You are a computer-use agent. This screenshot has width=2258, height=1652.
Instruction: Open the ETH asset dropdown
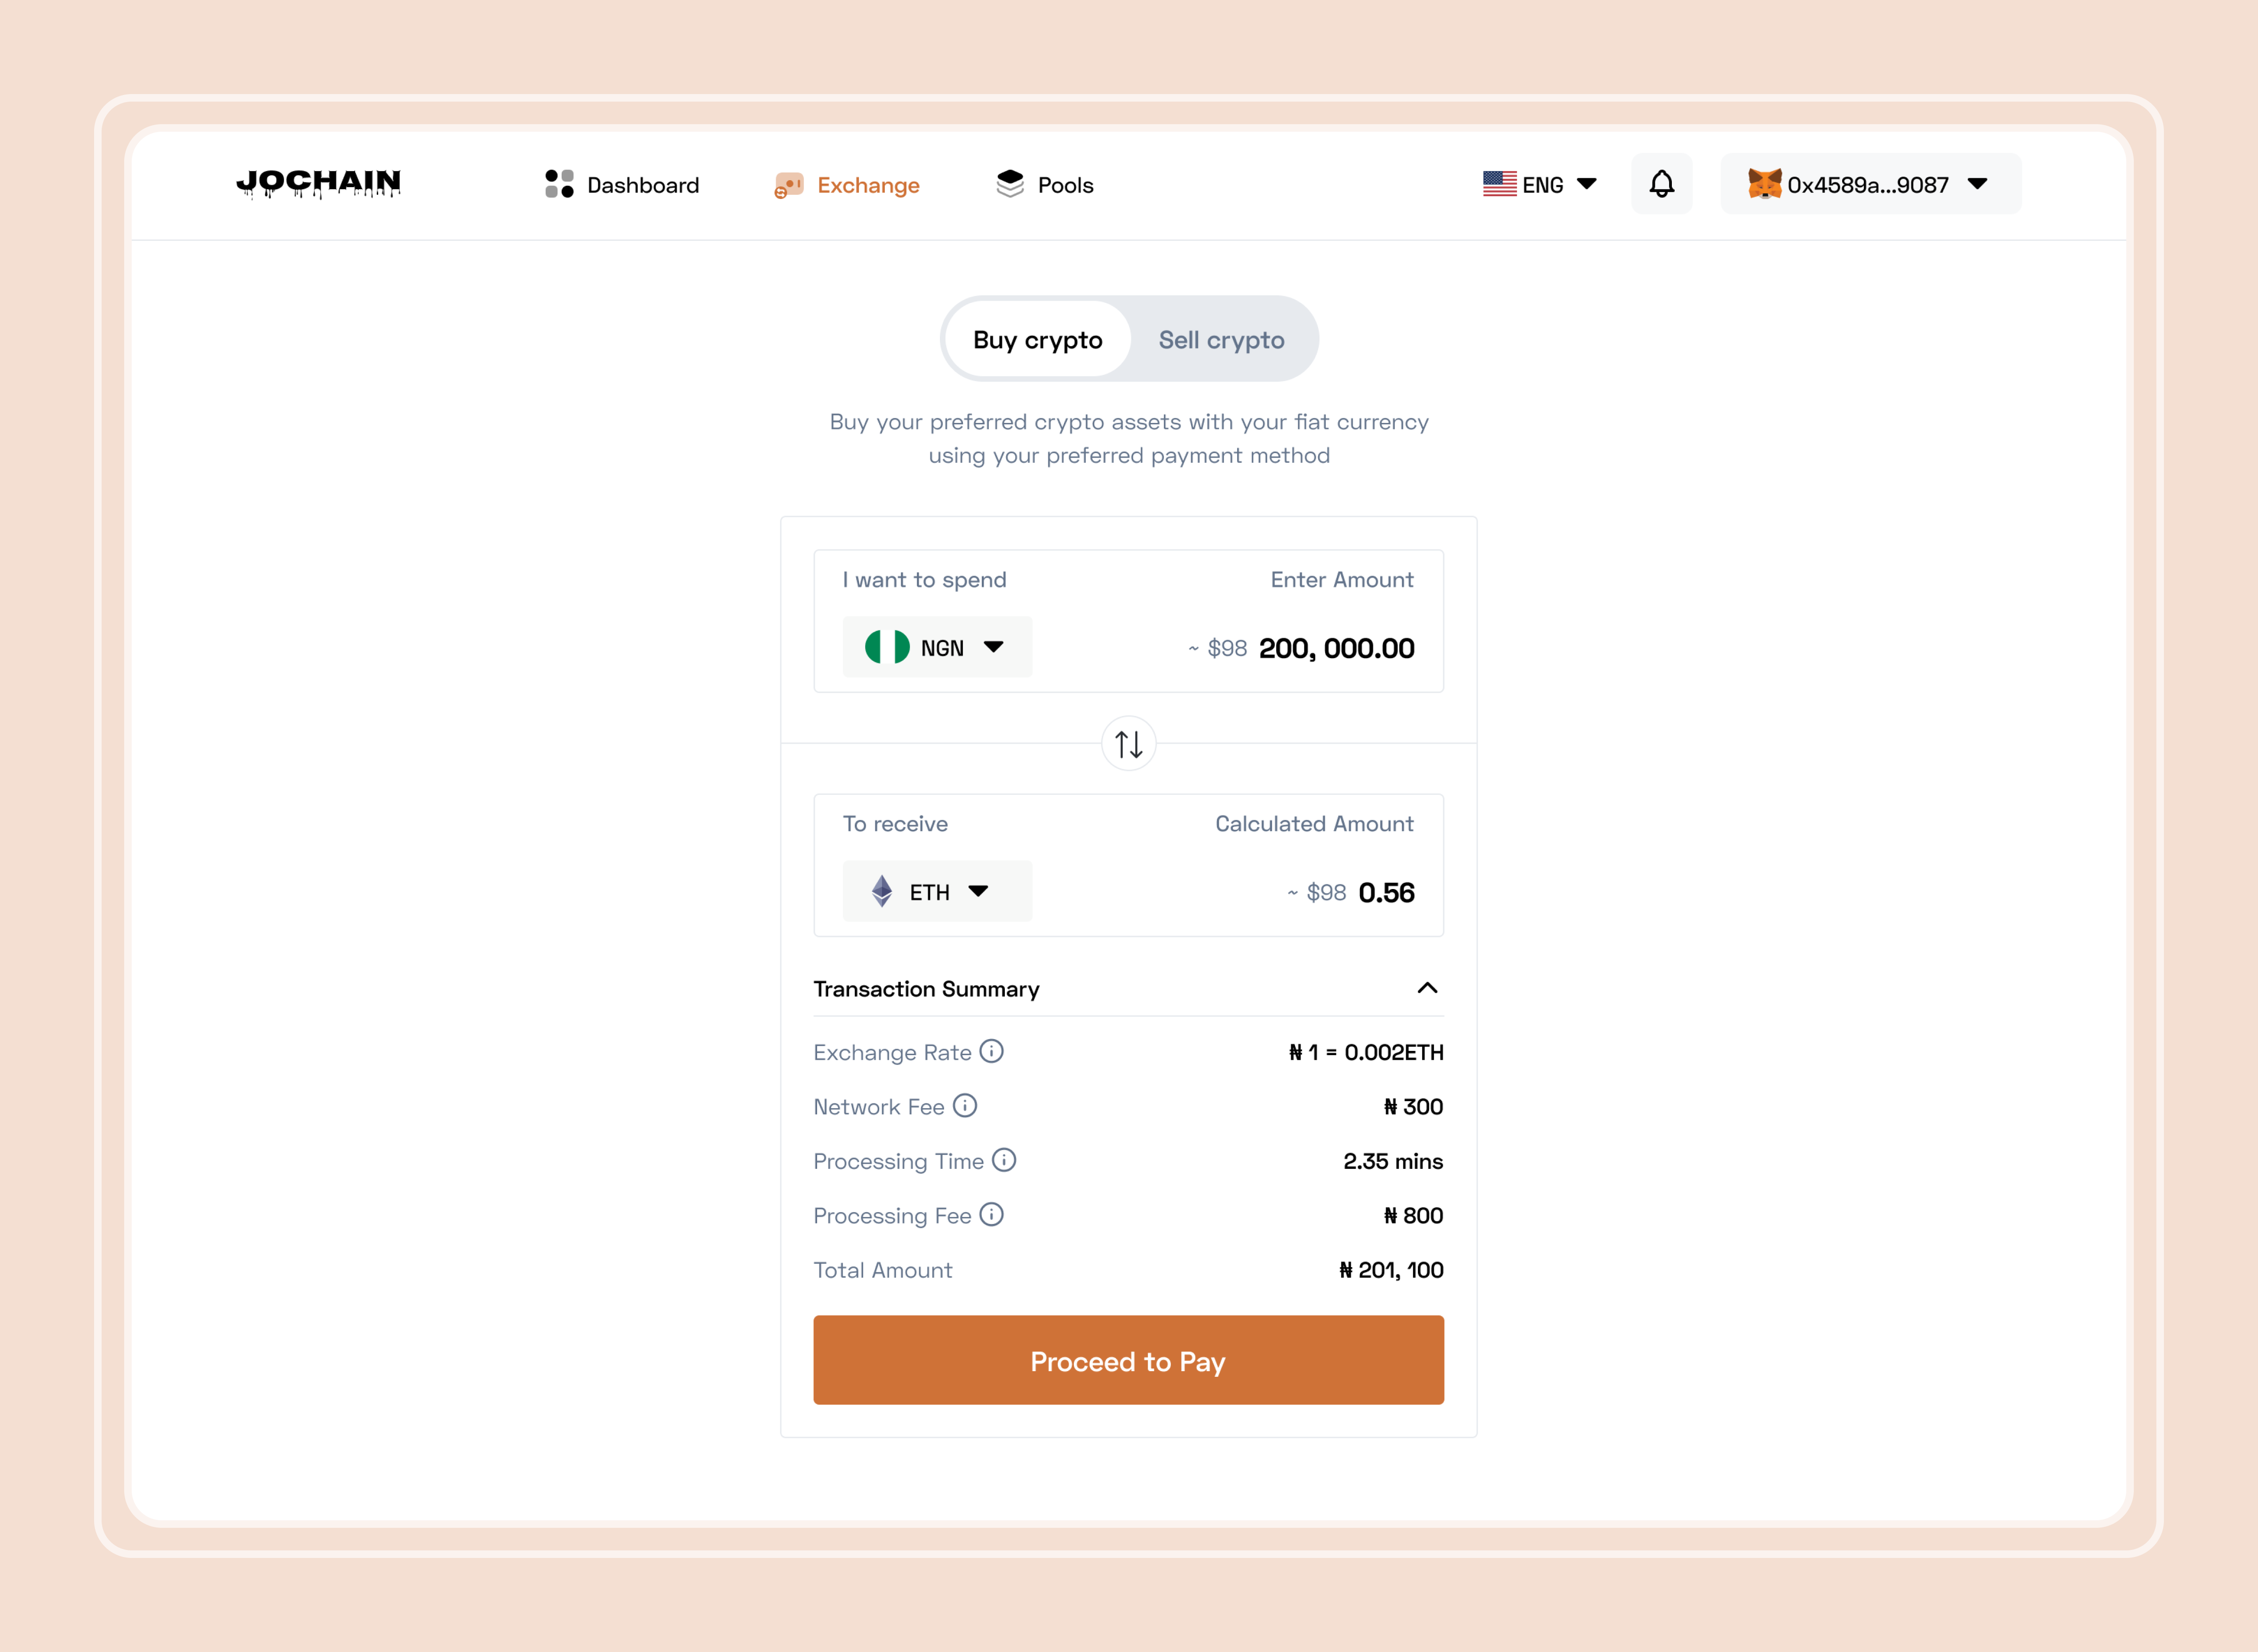click(x=937, y=891)
